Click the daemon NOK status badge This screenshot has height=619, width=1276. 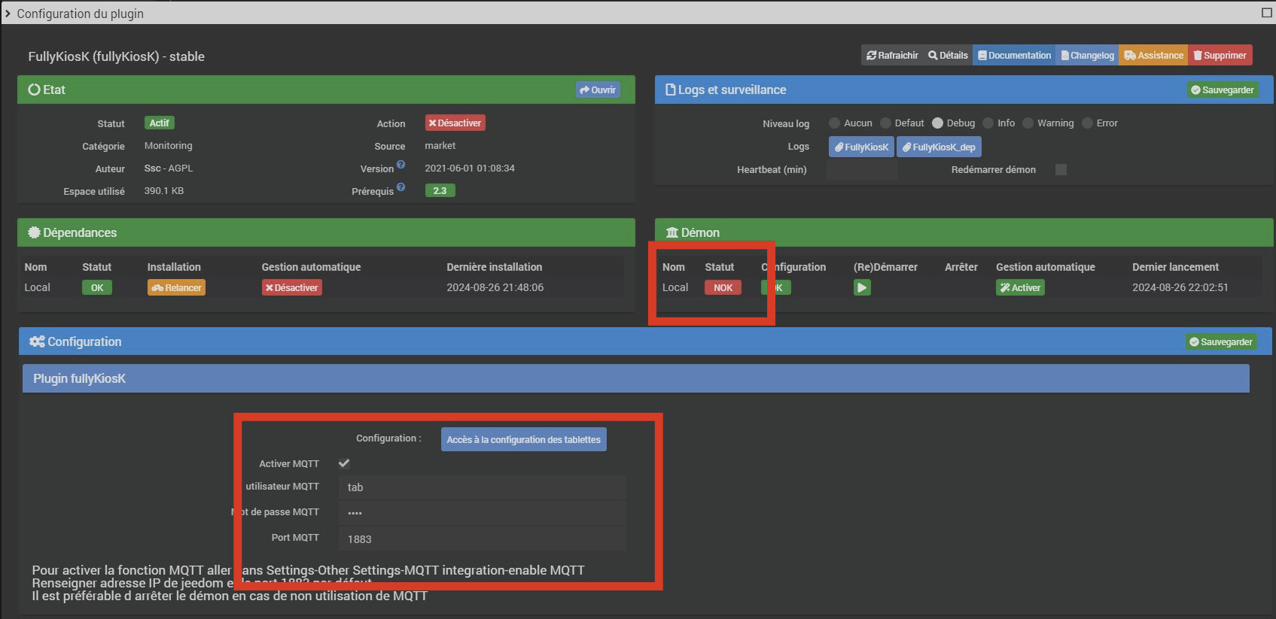(x=723, y=287)
